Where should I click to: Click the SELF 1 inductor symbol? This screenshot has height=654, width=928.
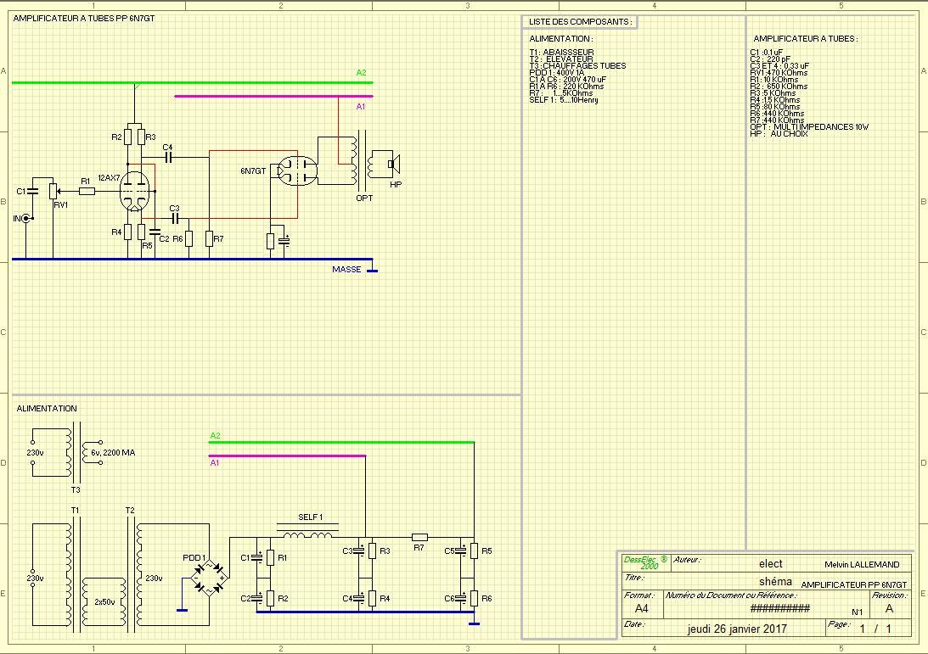point(307,532)
